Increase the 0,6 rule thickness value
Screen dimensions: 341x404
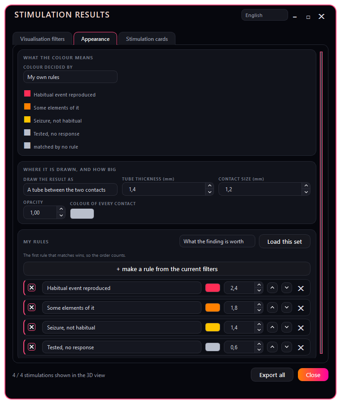point(259,344)
